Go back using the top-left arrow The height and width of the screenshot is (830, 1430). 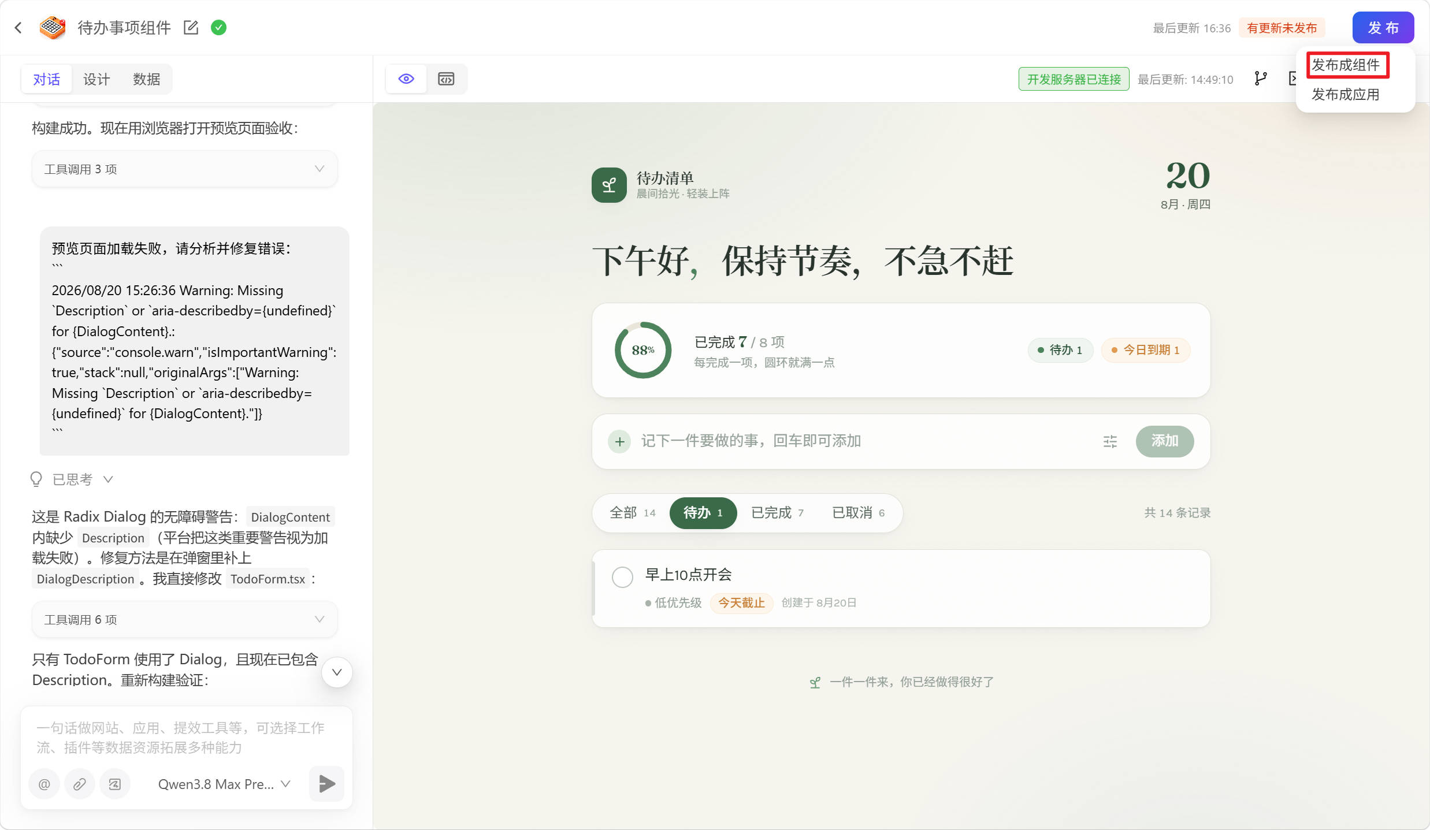click(18, 28)
